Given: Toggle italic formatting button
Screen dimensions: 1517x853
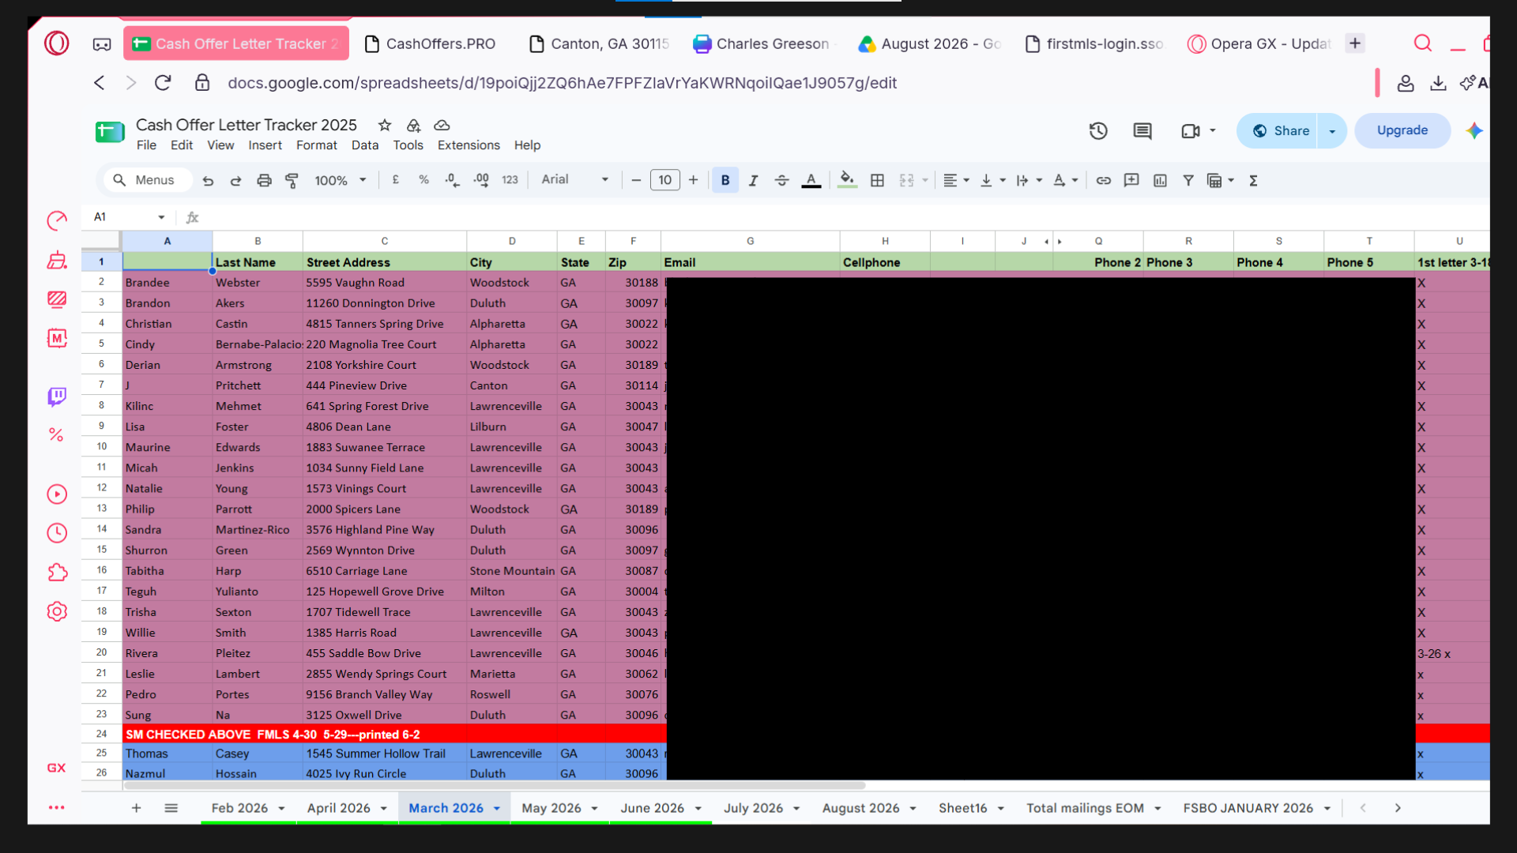Looking at the screenshot, I should [x=754, y=181].
